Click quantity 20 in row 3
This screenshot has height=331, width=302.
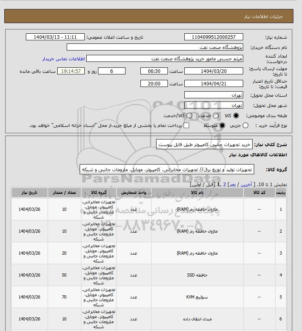pos(64,253)
